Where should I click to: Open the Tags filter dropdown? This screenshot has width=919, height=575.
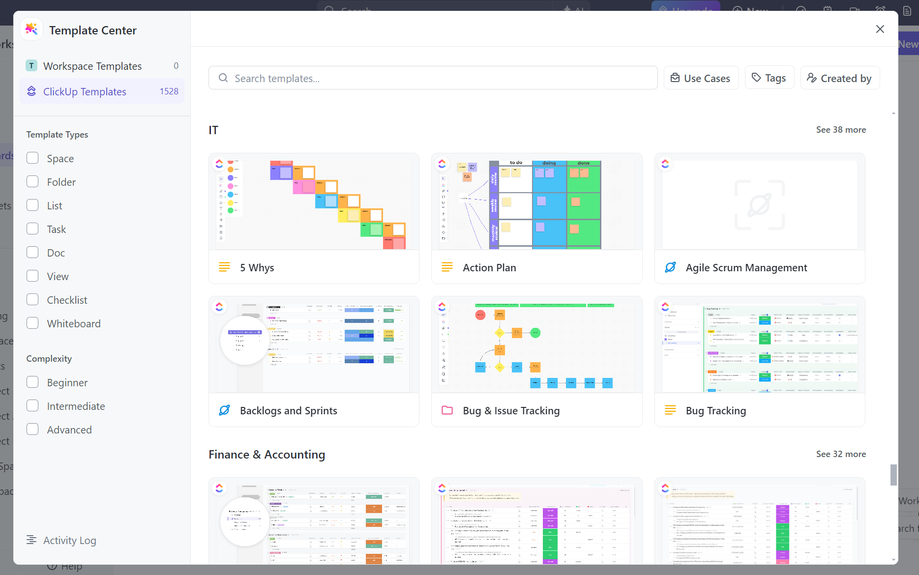(x=770, y=78)
